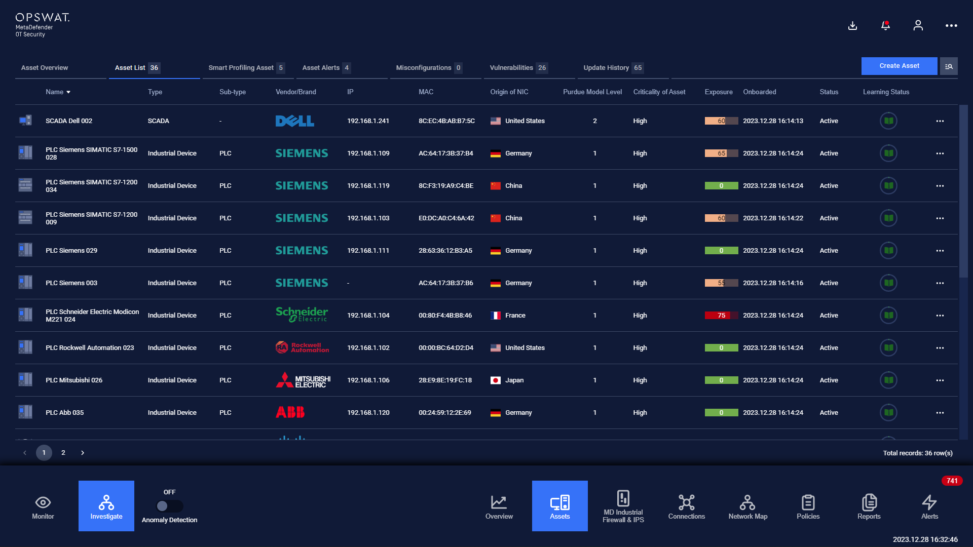Click the Exposure column header
Screen dimensions: 973x547
click(719, 92)
